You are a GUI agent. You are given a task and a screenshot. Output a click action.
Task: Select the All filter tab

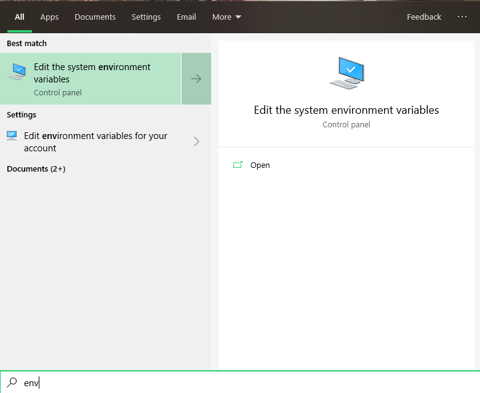[20, 17]
